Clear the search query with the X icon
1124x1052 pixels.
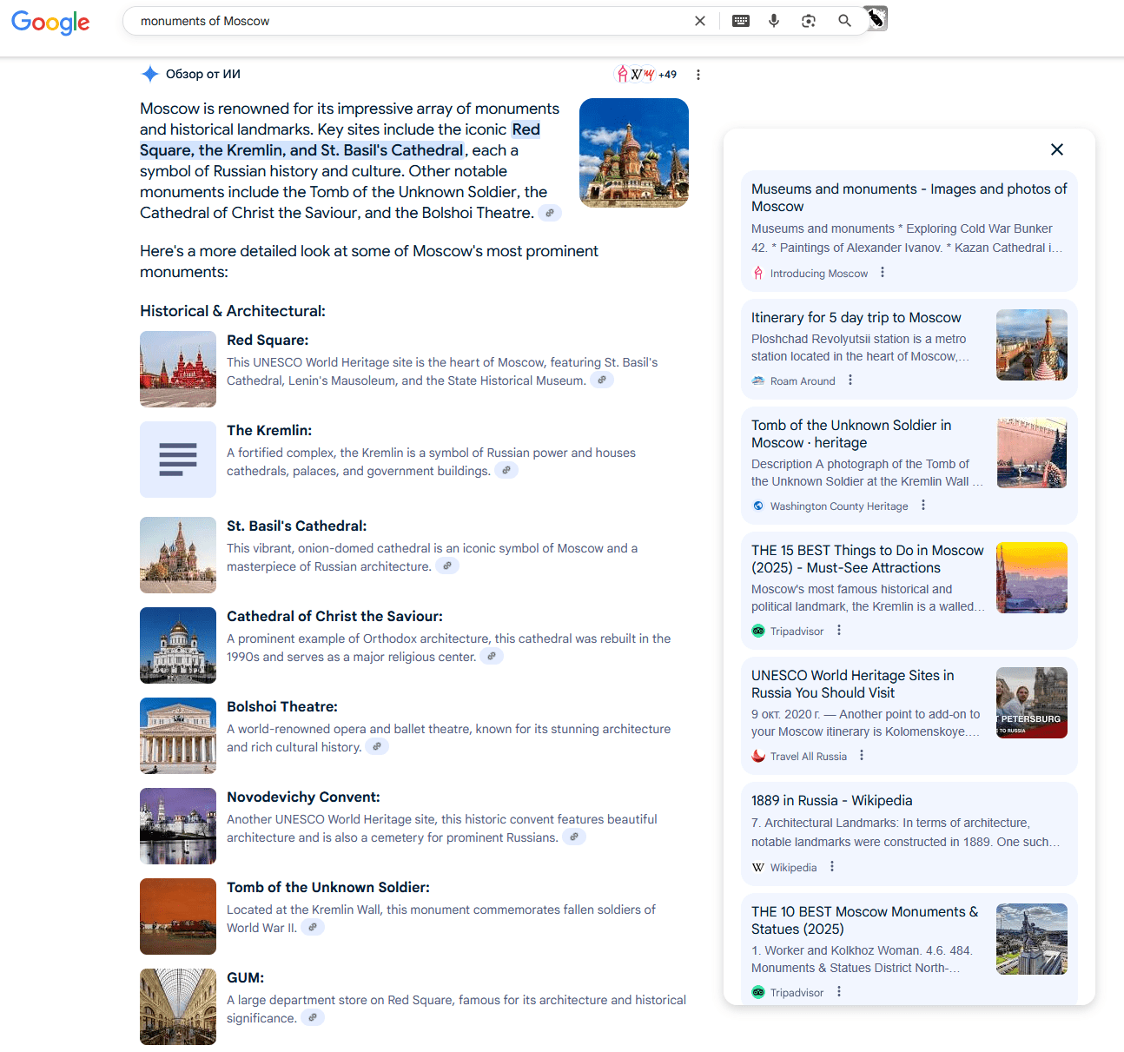click(x=700, y=21)
